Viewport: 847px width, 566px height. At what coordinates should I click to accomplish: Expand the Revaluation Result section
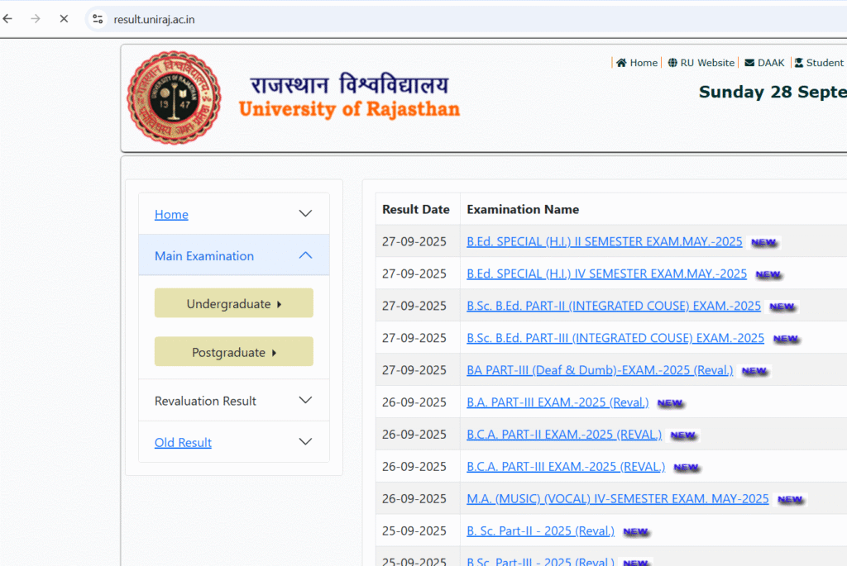(305, 401)
